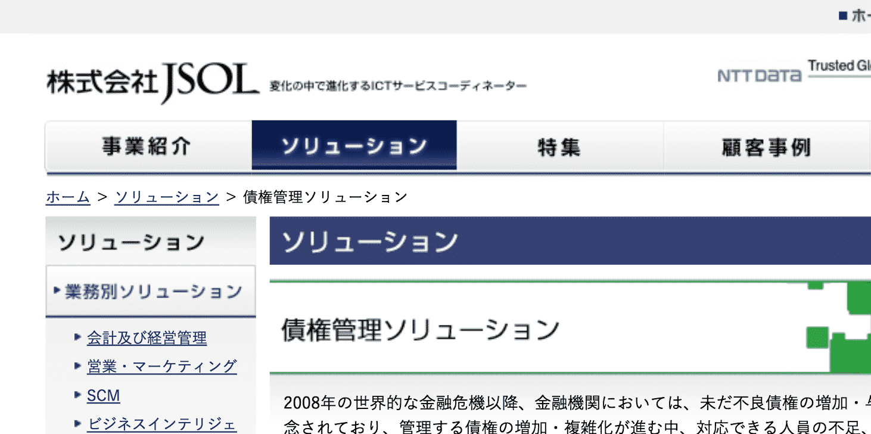Viewport: 871px width, 434px height.
Task: Open the ソリューション navigation menu
Action: coord(354,145)
